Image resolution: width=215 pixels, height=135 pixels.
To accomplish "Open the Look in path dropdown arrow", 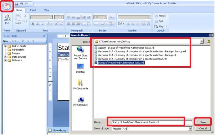I will (202, 41).
